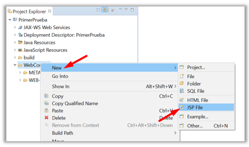The width and height of the screenshot is (249, 147).
Task: Click the Folder icon in the New submenu
Action: coord(182,83)
